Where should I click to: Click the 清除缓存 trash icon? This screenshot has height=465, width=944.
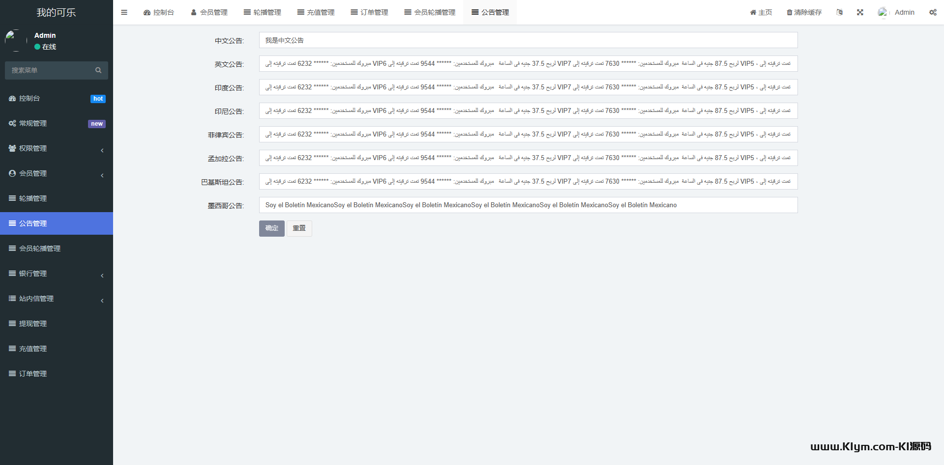(789, 12)
